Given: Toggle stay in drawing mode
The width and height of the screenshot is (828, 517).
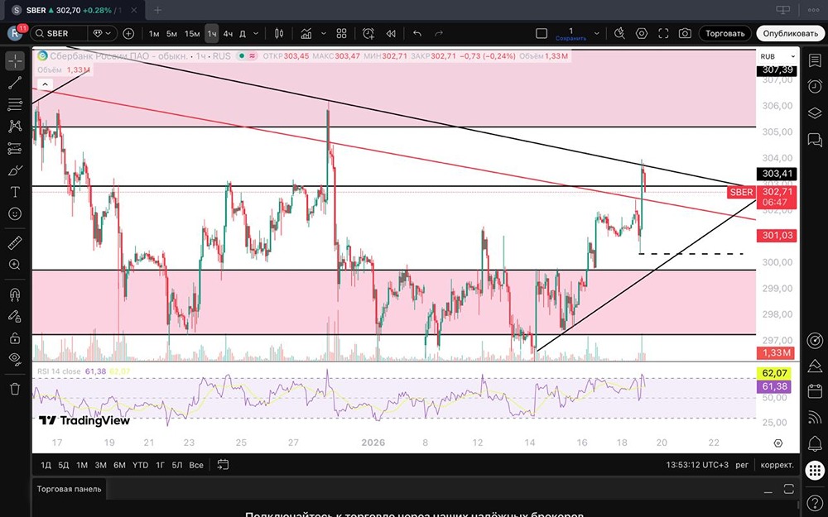Looking at the screenshot, I should 15,316.
